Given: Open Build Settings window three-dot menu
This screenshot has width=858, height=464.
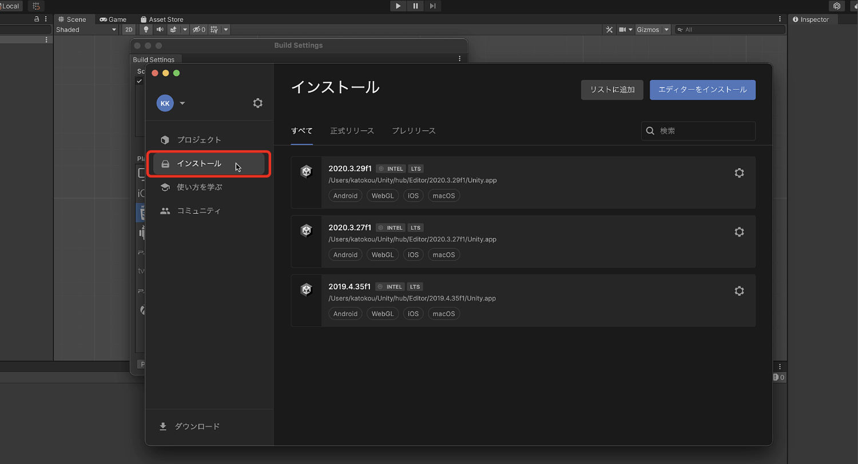Looking at the screenshot, I should click(x=459, y=58).
